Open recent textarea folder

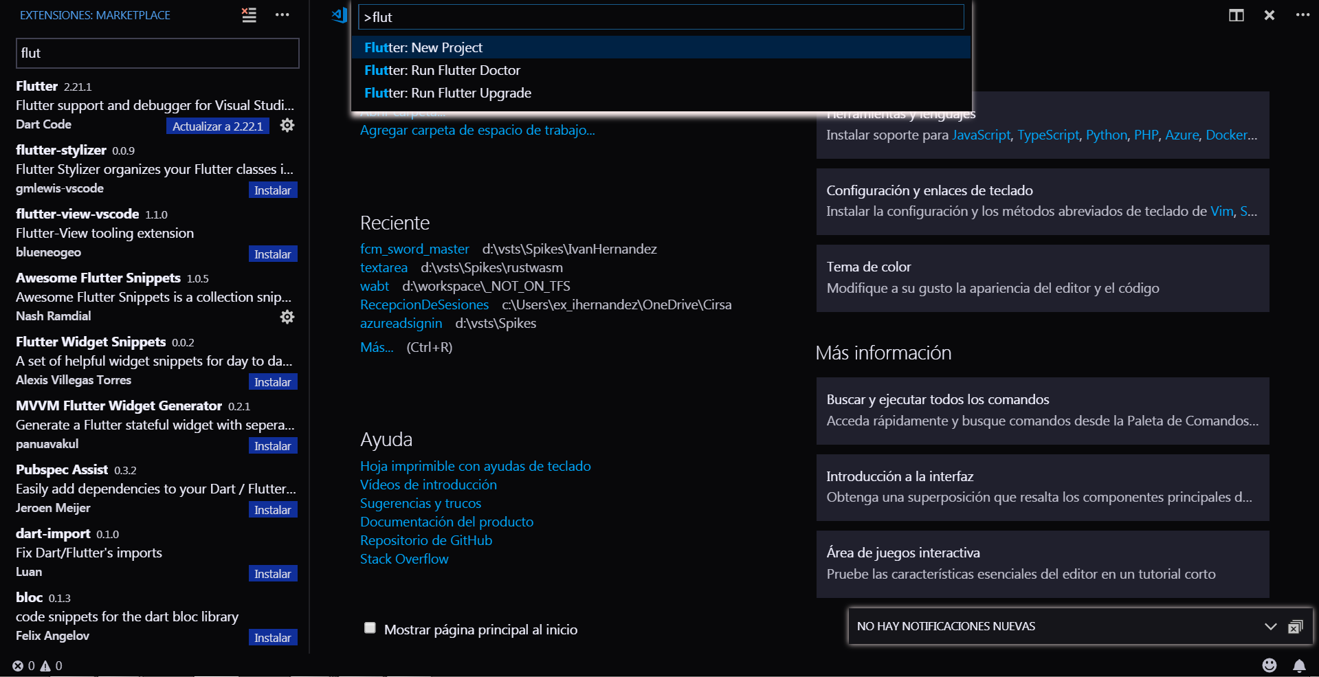click(x=384, y=267)
